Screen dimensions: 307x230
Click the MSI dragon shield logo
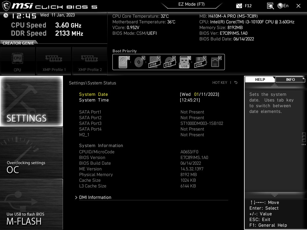(x=6, y=6)
